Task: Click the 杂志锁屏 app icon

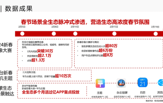Action: (x=121, y=83)
